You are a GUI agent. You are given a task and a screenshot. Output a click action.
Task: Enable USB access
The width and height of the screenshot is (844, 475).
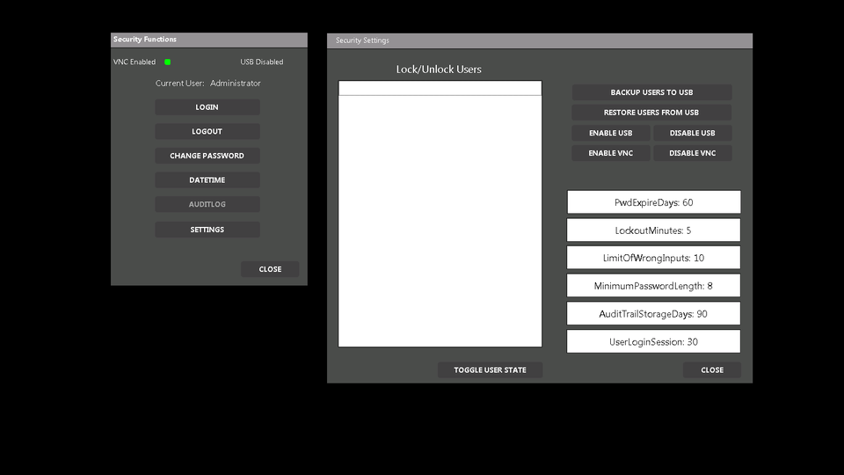pyautogui.click(x=610, y=133)
